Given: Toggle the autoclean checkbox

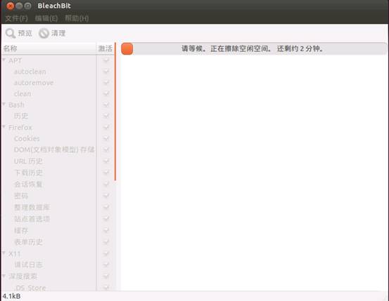Looking at the screenshot, I should tap(106, 72).
